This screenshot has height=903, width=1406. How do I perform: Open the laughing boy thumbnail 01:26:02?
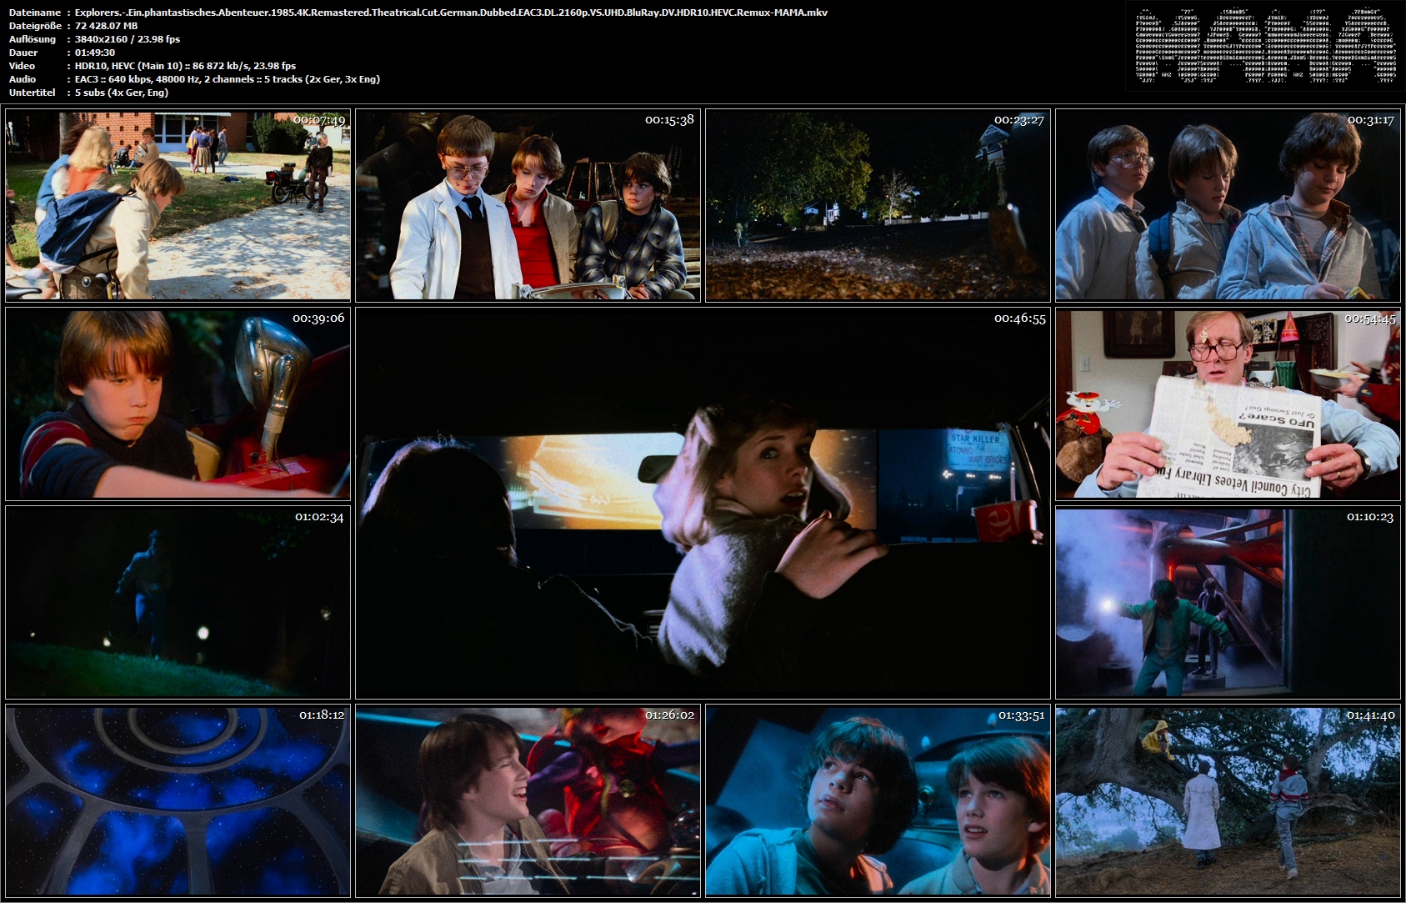(528, 800)
